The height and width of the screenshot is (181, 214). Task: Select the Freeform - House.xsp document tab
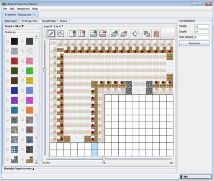[x=18, y=15]
